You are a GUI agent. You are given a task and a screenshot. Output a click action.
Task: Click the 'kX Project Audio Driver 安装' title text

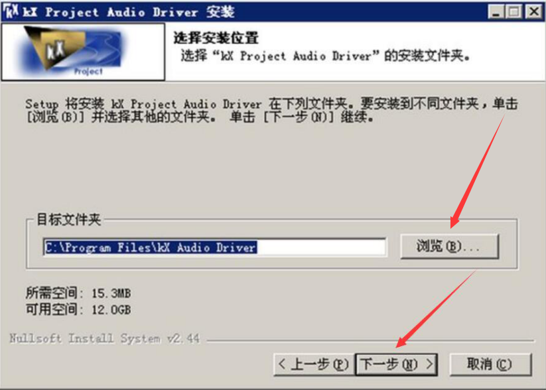click(129, 12)
